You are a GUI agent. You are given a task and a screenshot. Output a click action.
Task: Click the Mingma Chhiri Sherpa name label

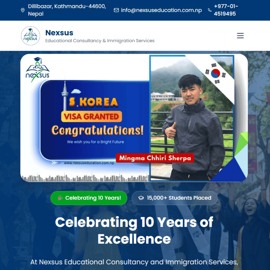point(155,158)
